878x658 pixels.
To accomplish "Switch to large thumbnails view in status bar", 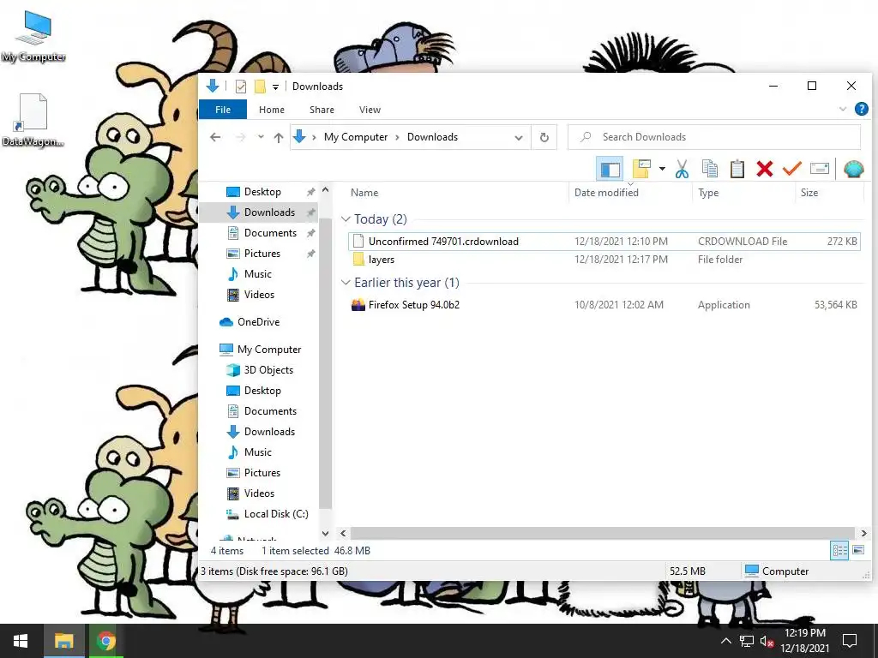I will click(858, 551).
